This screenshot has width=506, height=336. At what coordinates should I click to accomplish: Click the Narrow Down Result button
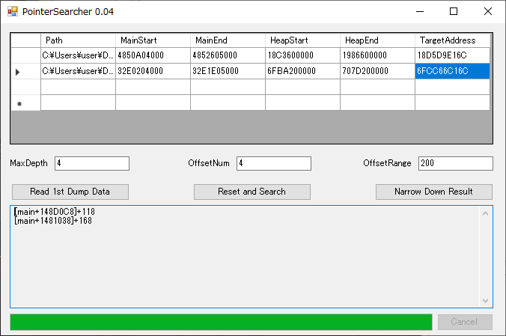click(x=434, y=192)
